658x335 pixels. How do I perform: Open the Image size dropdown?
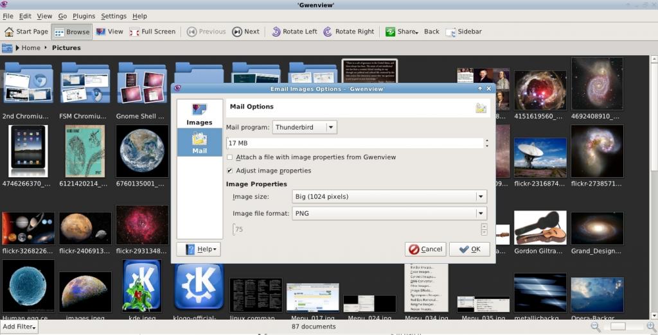point(389,196)
